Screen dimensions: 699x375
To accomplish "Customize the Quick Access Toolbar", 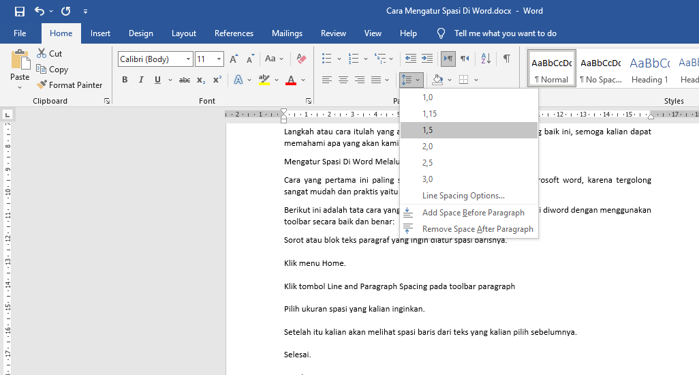I will [85, 11].
